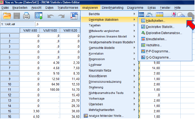Viewport: 195px width, 120px height.
Task: Expand Mittelwerte vergleichen submenu arrow
Action: click(134, 31)
